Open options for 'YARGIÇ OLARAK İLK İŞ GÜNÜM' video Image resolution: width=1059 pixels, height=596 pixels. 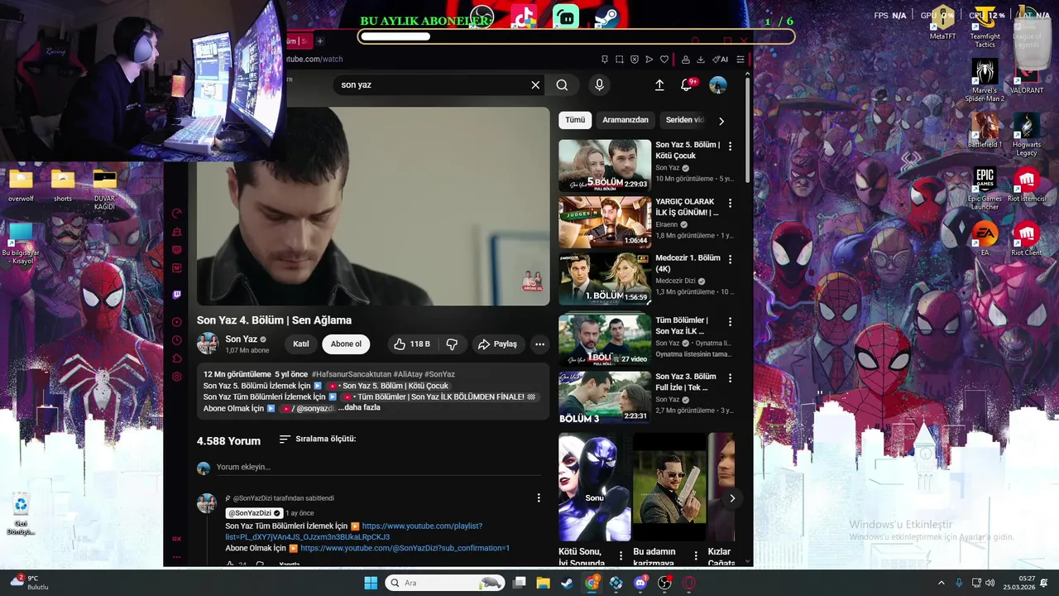pyautogui.click(x=730, y=203)
